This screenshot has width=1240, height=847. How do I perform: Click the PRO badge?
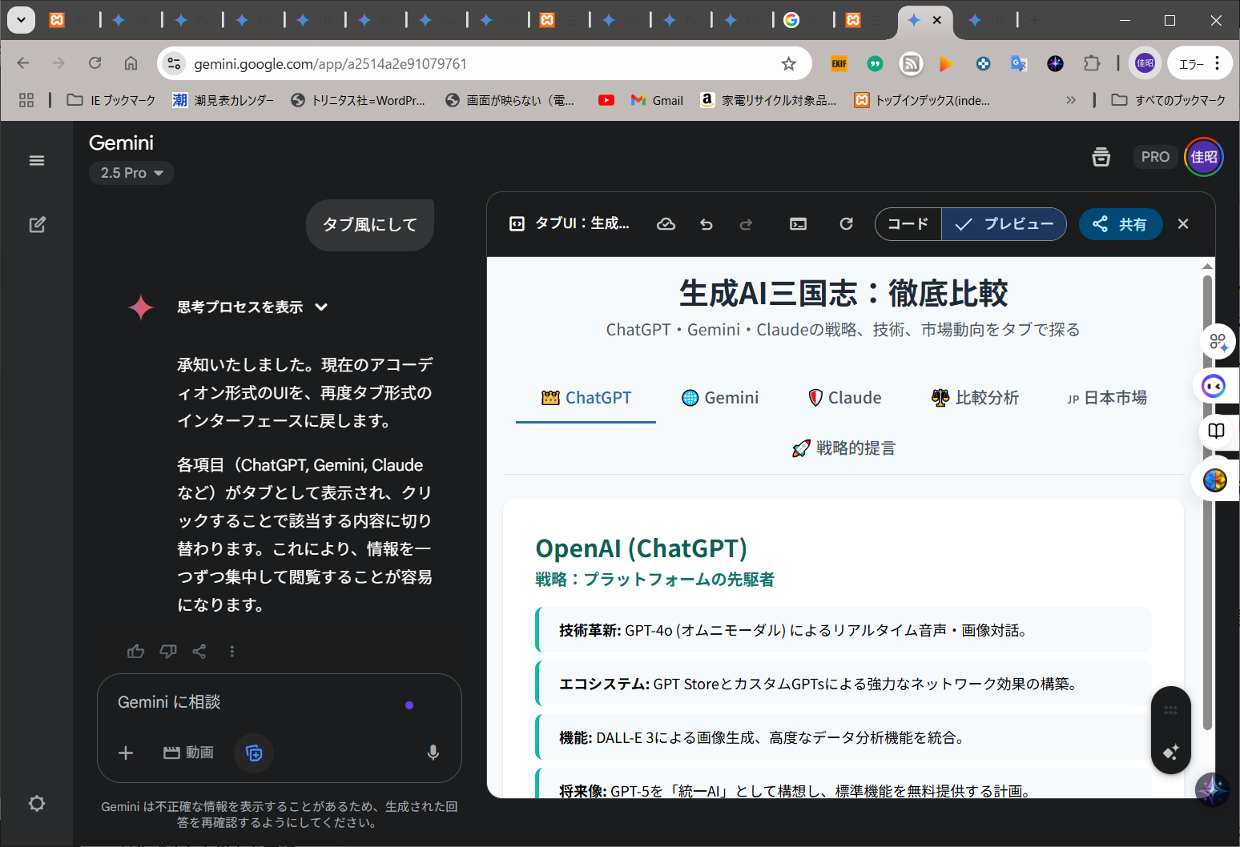click(1155, 157)
